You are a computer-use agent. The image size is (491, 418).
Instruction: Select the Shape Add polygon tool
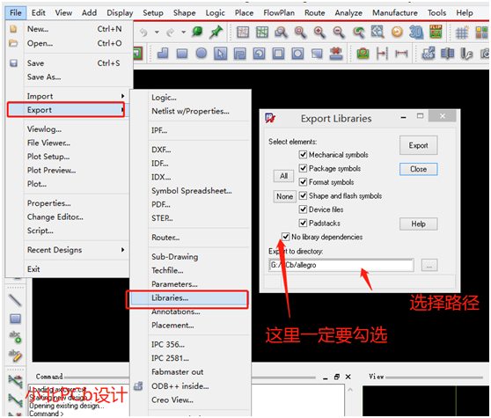point(163,53)
